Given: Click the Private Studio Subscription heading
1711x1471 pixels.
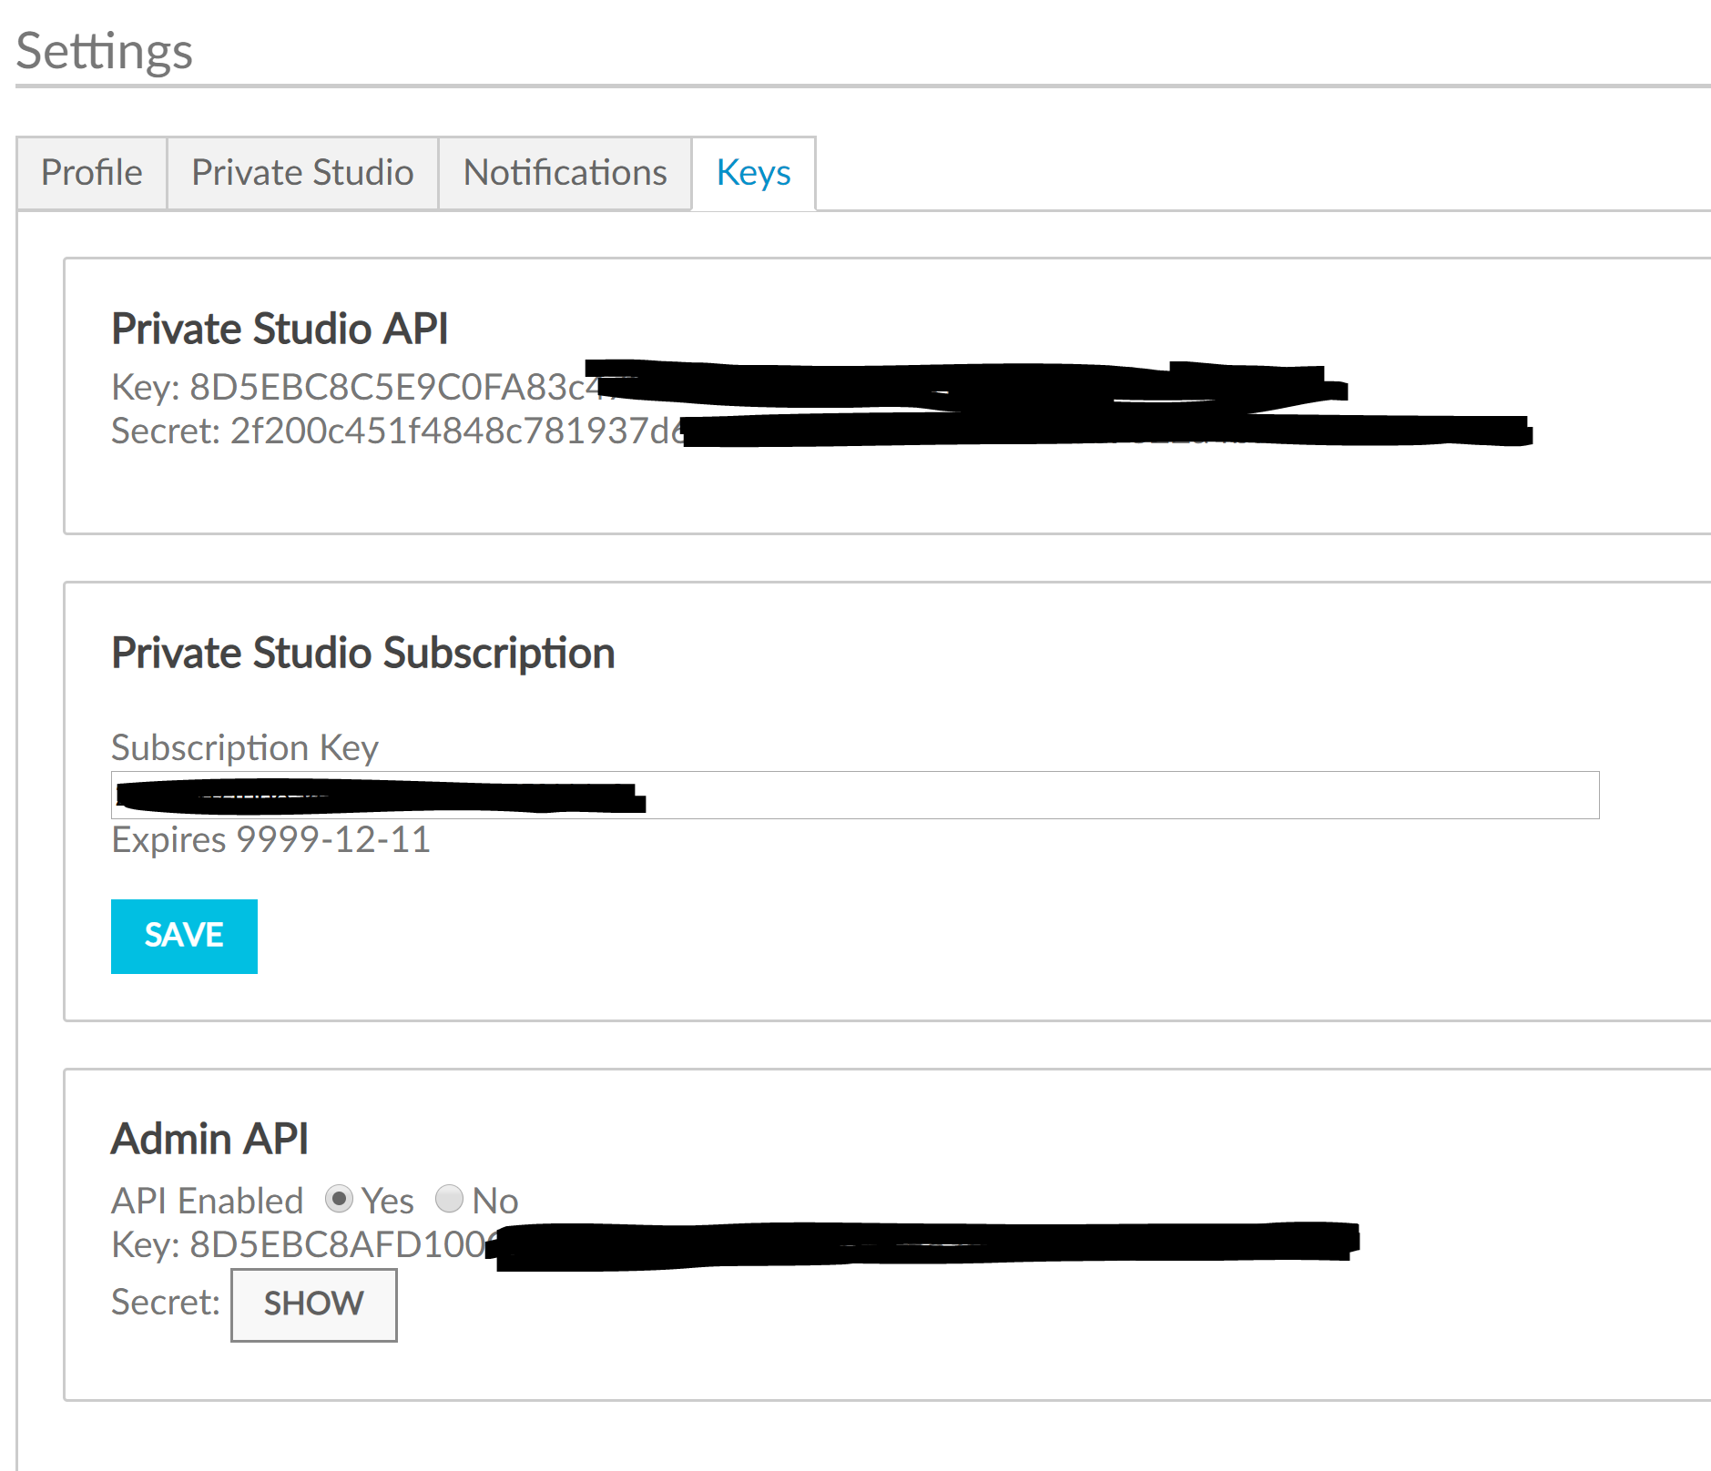Looking at the screenshot, I should (362, 652).
